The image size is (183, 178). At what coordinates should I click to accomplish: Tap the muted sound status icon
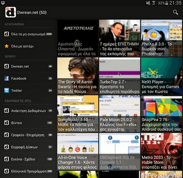(x=148, y=3)
